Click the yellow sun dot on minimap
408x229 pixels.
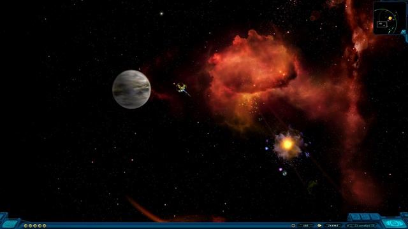pyautogui.click(x=390, y=18)
